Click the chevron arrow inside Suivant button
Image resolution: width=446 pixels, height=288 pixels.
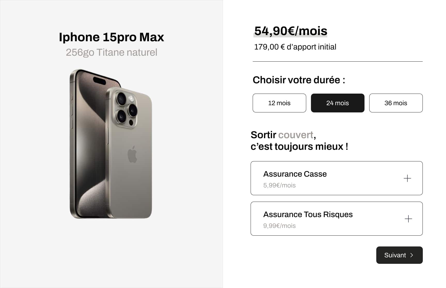[412, 255]
